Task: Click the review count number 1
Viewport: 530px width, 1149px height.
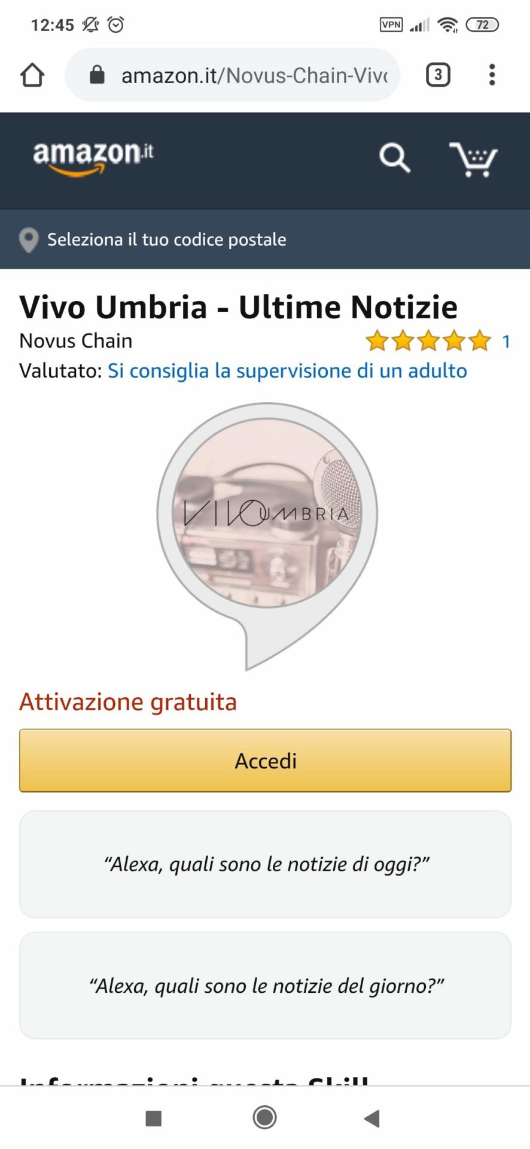Action: click(x=506, y=342)
